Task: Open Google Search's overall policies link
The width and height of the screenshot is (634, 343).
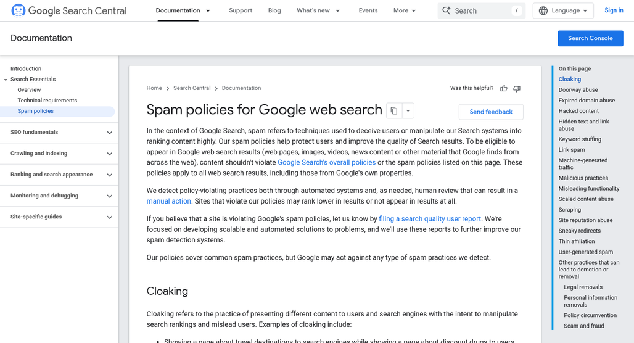Action: pos(327,162)
